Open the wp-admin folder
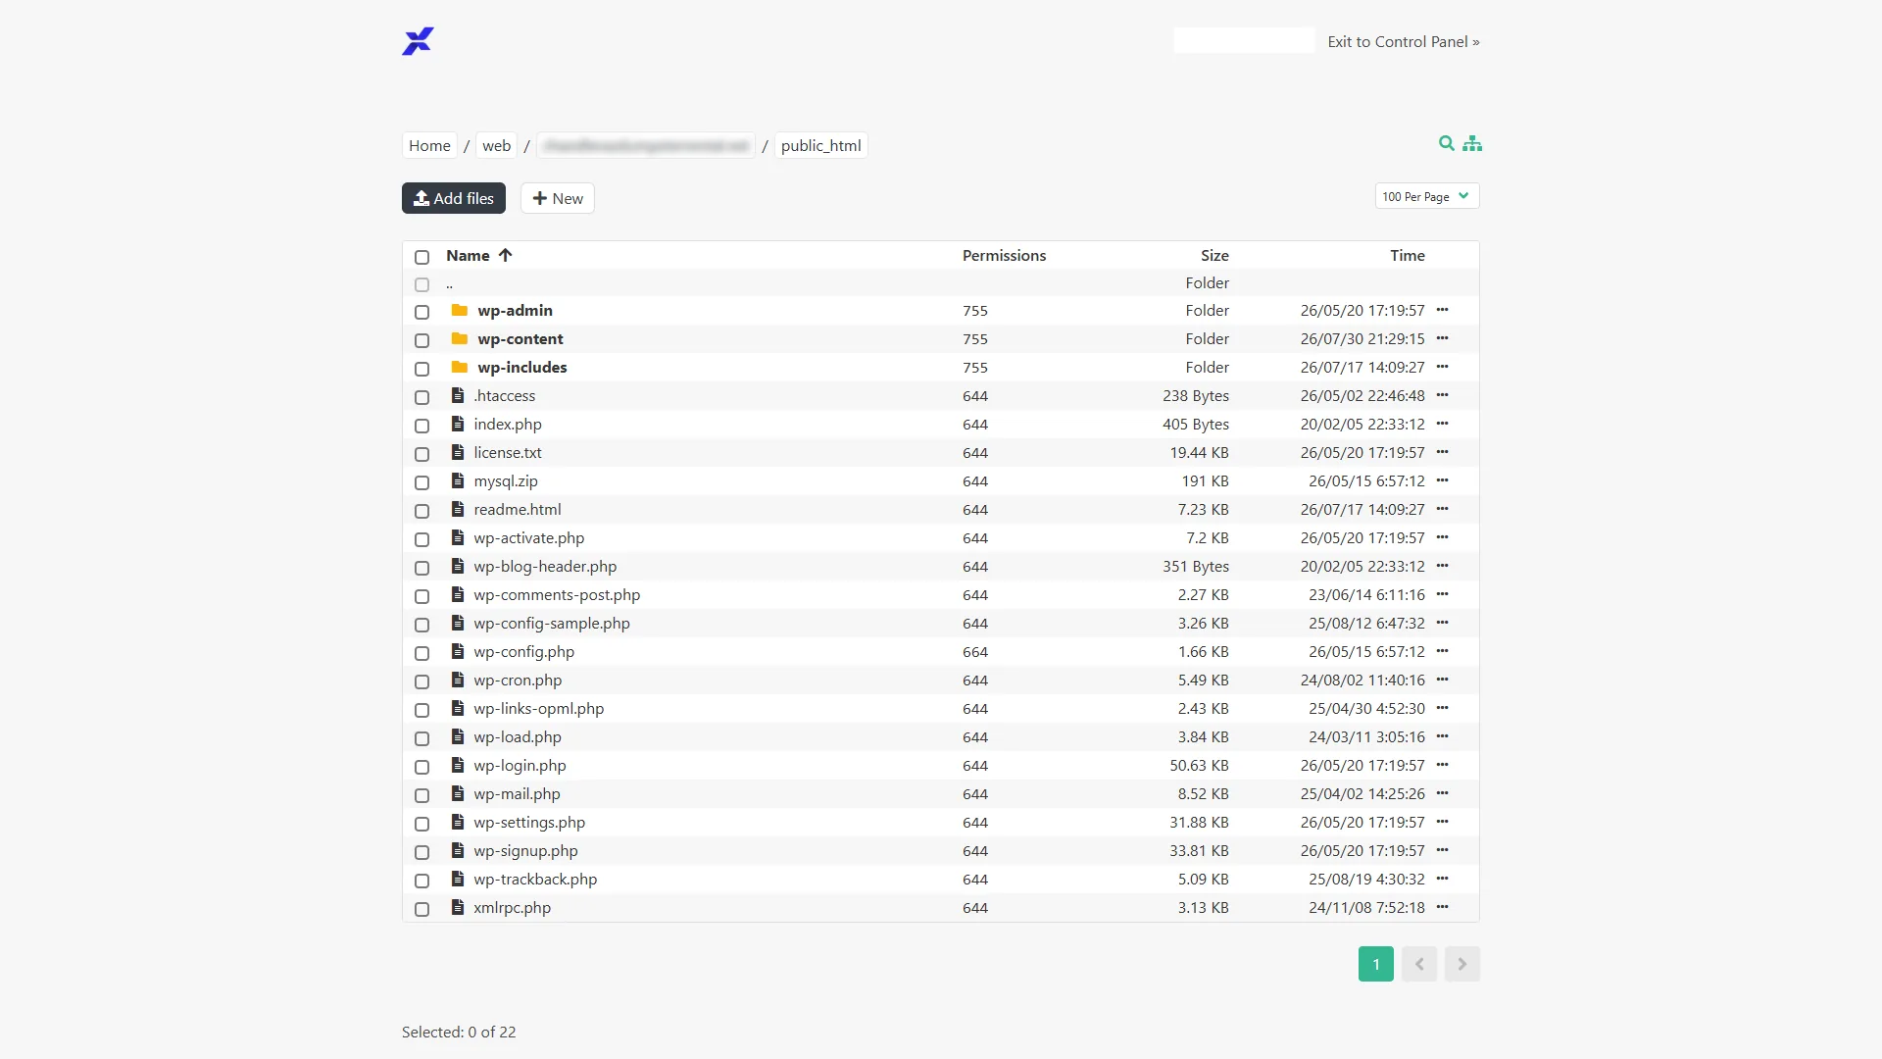Viewport: 1882px width, 1059px height. pyautogui.click(x=515, y=310)
